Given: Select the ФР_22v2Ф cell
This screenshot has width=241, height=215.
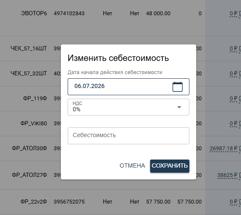Looking at the screenshot, I should (x=34, y=201).
